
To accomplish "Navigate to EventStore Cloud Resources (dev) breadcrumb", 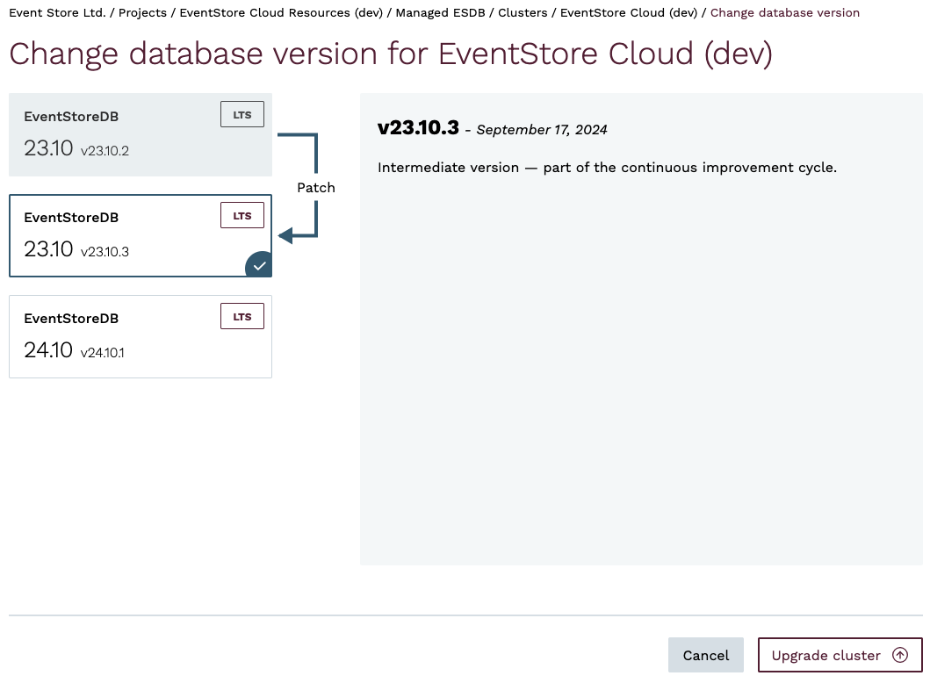I will pyautogui.click(x=281, y=13).
